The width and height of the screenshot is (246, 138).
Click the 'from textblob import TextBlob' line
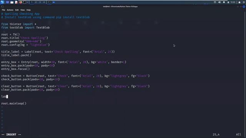coord(25,28)
